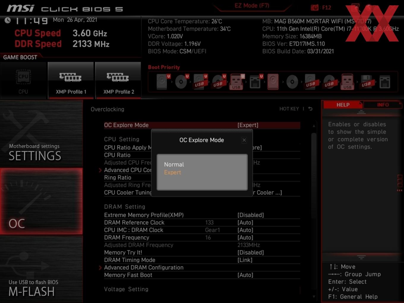Open CPU IMC : DRAM Clock [Auto] value
The width and height of the screenshot is (404, 303).
[x=245, y=230]
